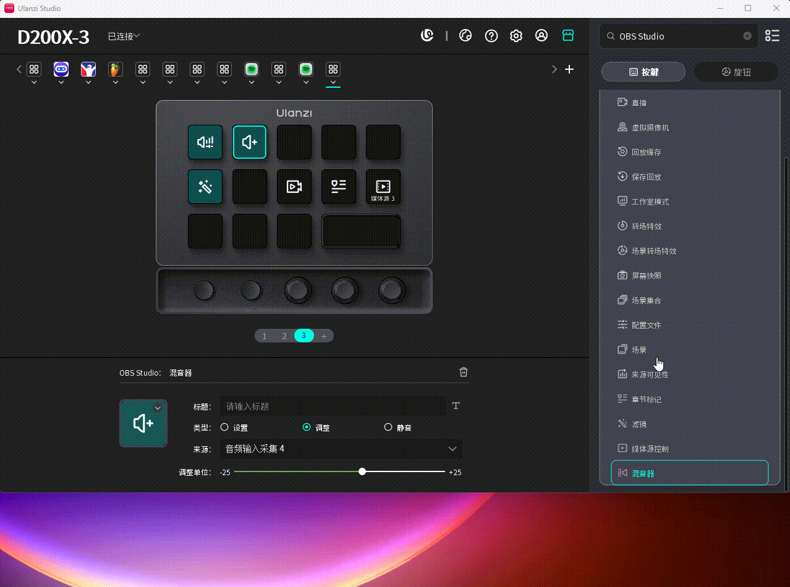Click the camera key on the deck
790x587 pixels.
coord(294,187)
